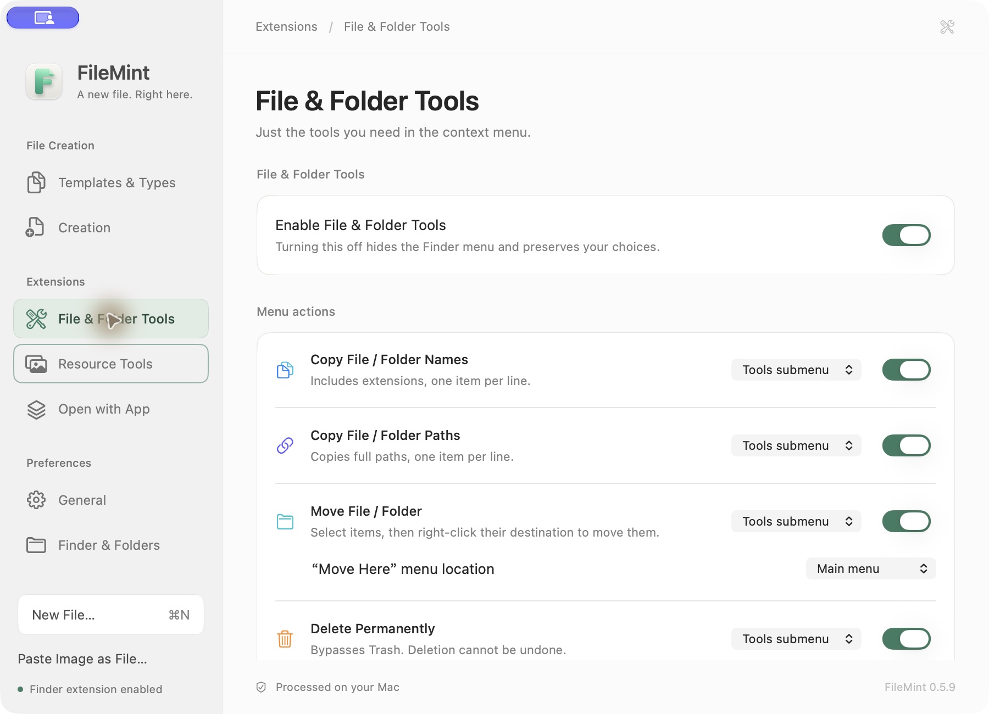Click the Resource Tools image icon
This screenshot has width=989, height=714.
36,364
